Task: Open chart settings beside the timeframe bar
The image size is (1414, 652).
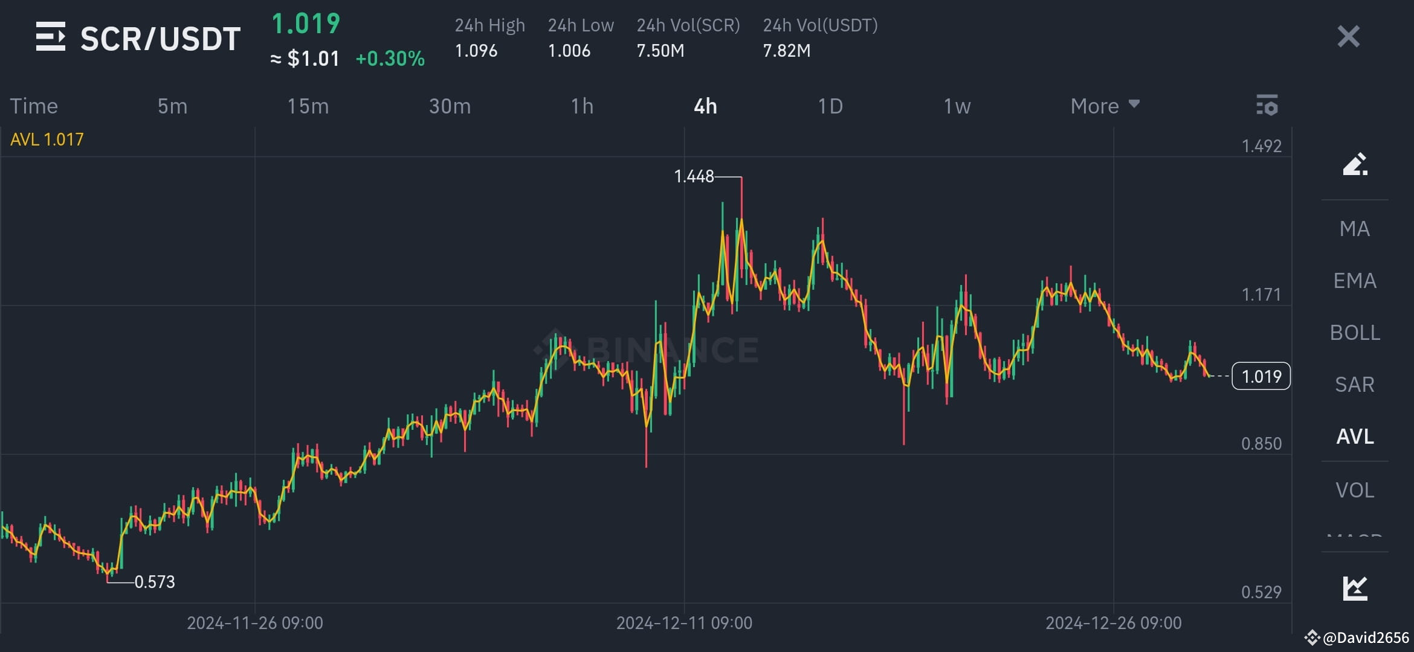Action: 1269,106
